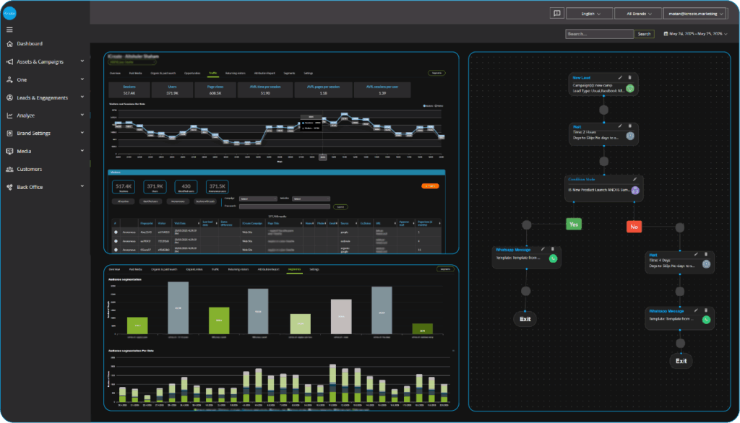Expand the Assets & Campaigns sidebar section
The image size is (740, 423).
click(45, 61)
